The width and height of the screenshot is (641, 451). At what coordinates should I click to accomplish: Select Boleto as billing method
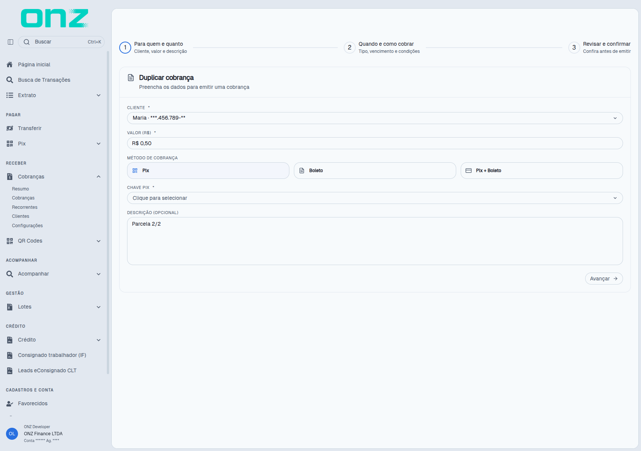click(x=375, y=171)
